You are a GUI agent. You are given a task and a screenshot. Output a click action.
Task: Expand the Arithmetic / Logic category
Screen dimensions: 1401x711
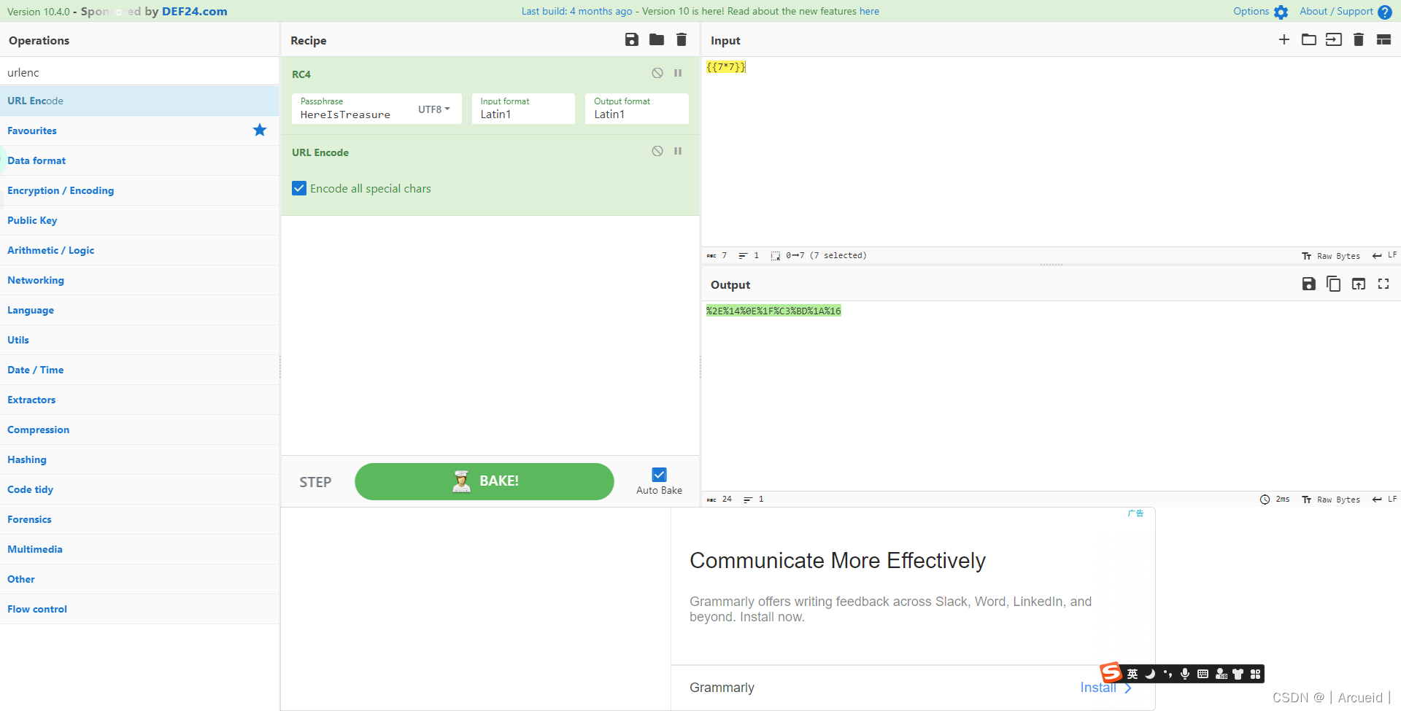click(139, 250)
